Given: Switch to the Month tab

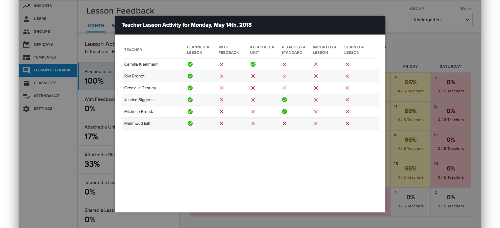Looking at the screenshot, I should click(x=96, y=26).
